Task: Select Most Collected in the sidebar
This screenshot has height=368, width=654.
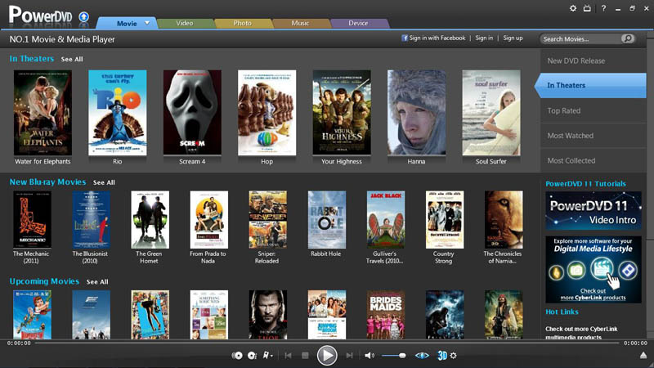Action: pos(593,160)
